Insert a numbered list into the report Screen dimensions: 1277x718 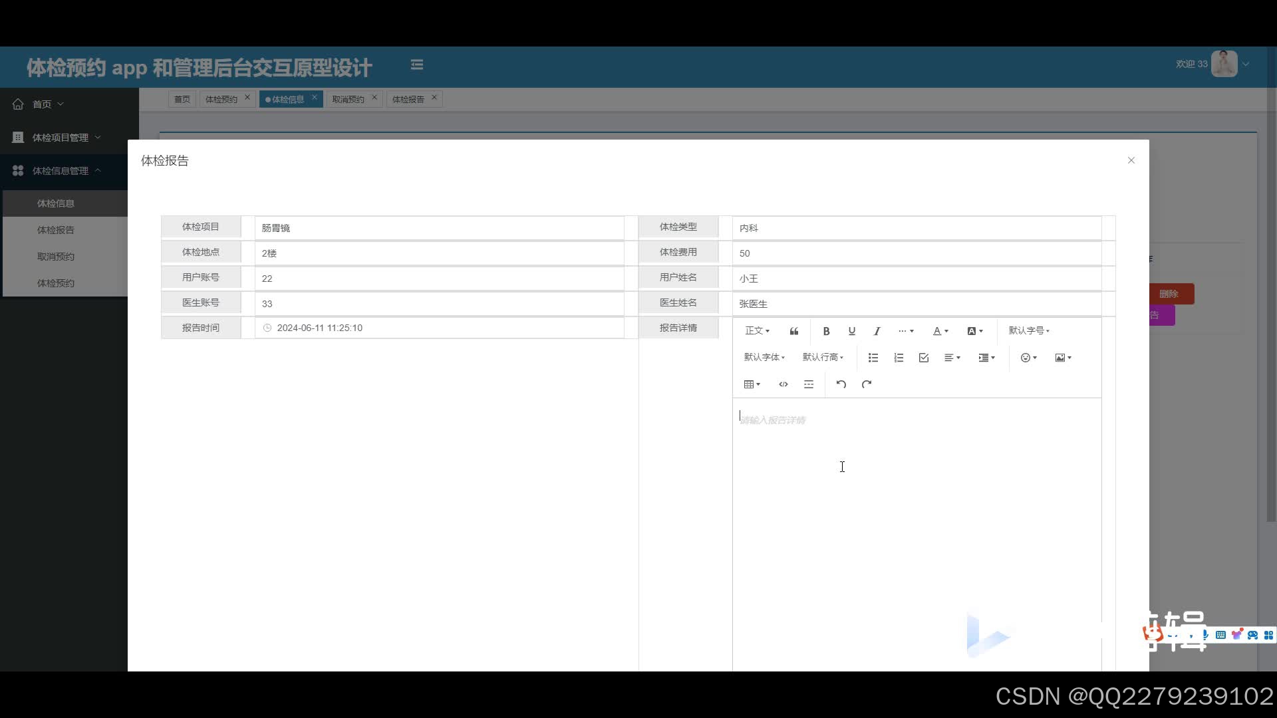click(898, 358)
